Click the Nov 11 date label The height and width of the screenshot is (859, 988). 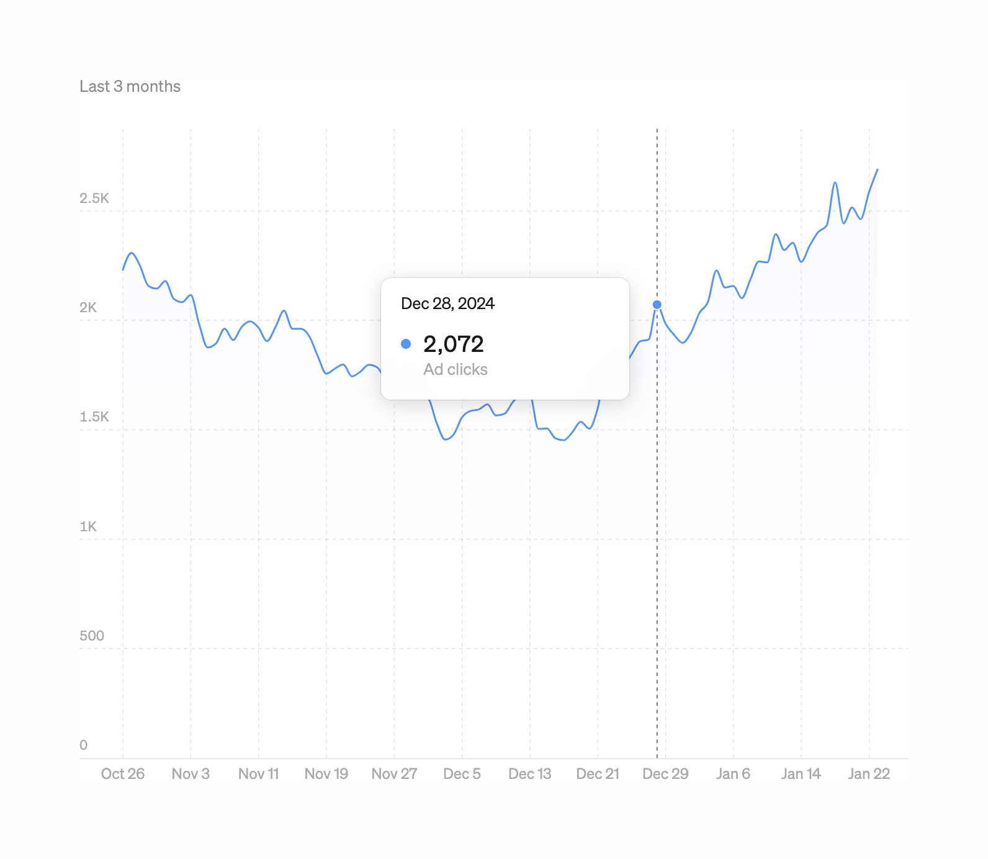pyautogui.click(x=259, y=774)
